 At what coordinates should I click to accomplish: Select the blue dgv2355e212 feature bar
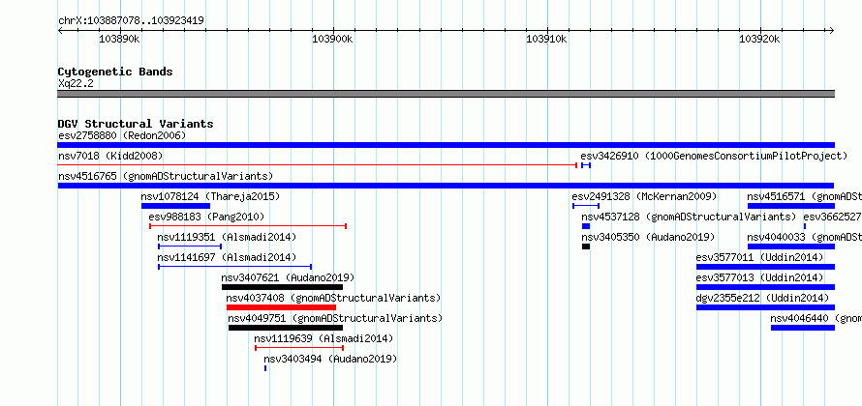pyautogui.click(x=766, y=307)
